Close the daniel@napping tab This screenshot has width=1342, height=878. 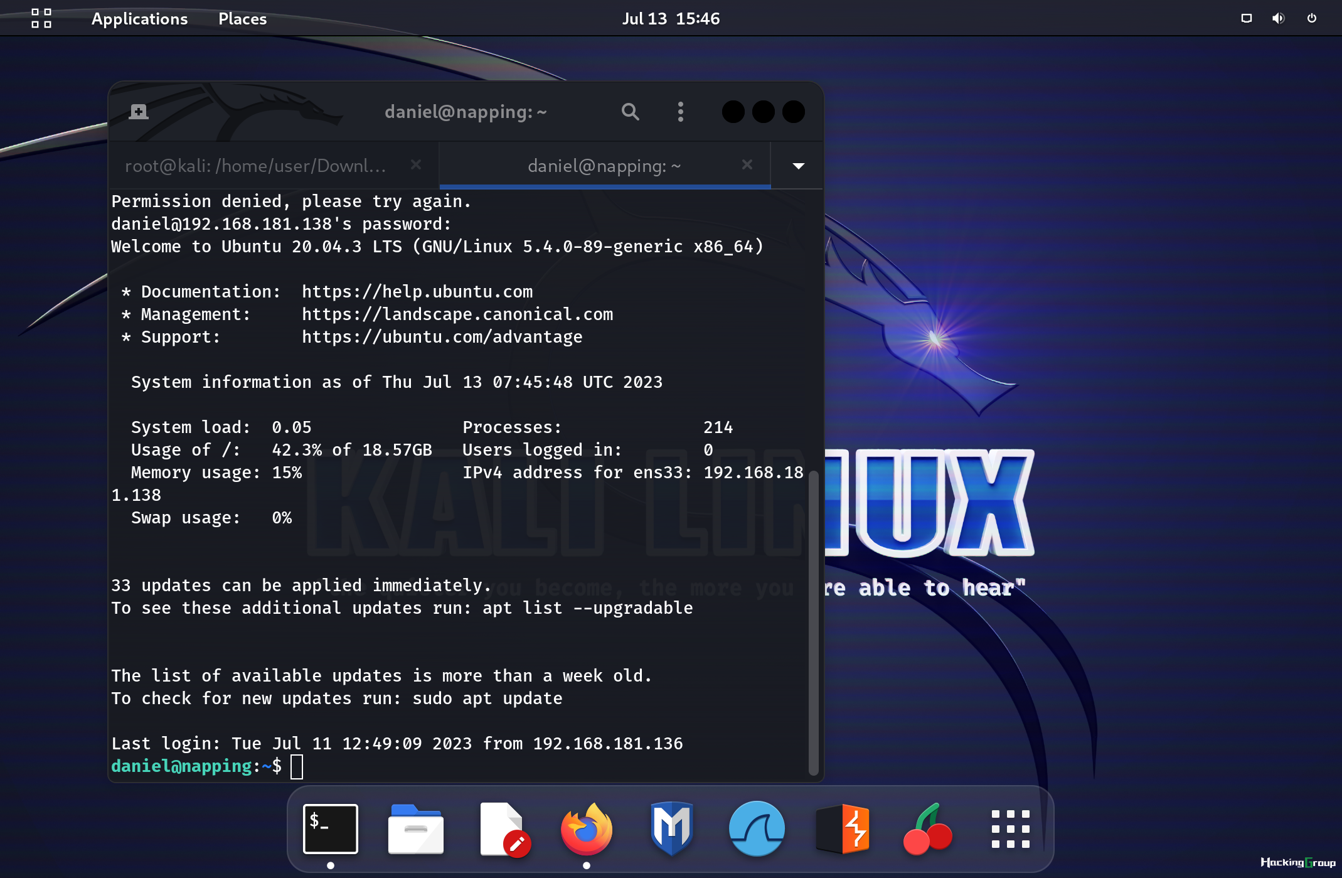coord(747,164)
